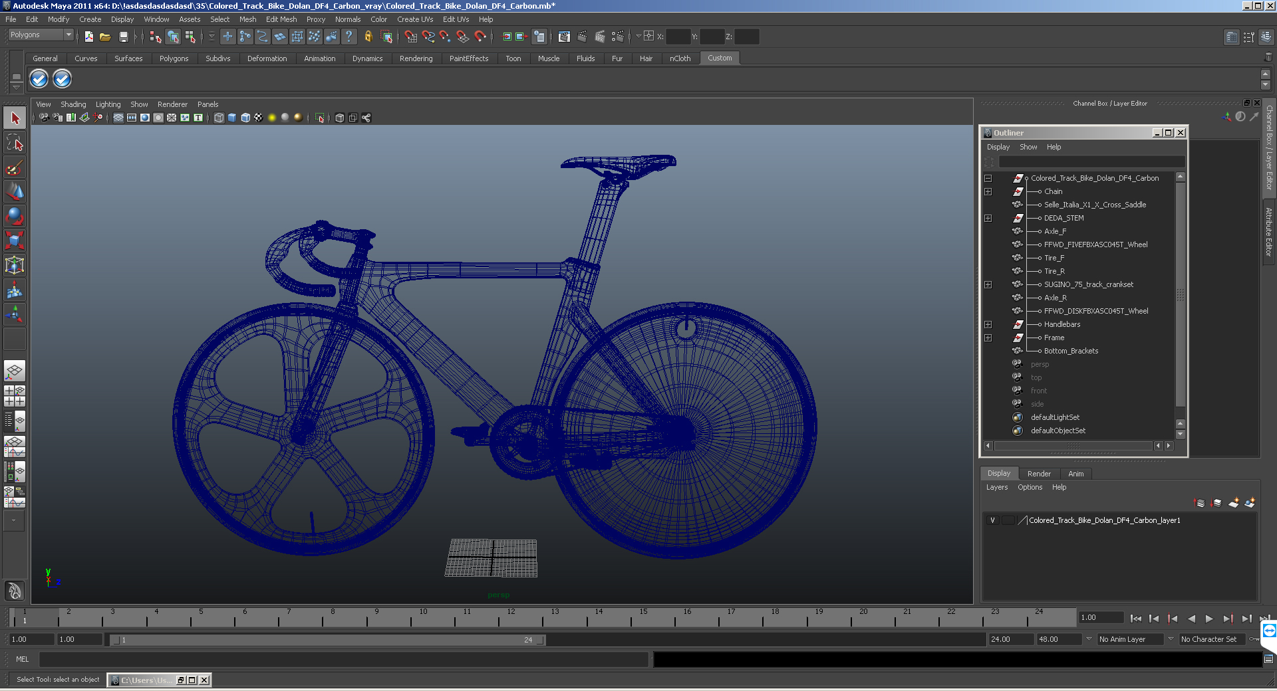Image resolution: width=1277 pixels, height=691 pixels.
Task: Click select camera icon in viewport toolbar
Action: (44, 118)
